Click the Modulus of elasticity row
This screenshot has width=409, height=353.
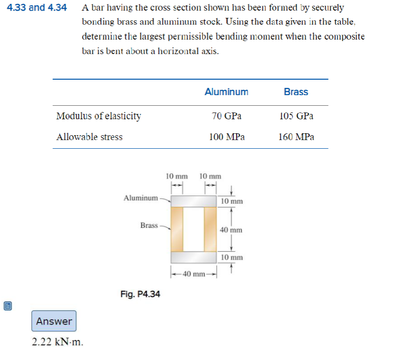point(99,116)
